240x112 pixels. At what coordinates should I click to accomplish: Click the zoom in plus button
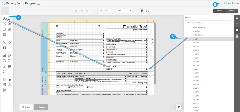point(135,11)
